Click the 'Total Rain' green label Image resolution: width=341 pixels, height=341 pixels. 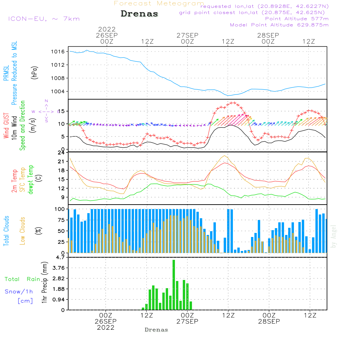23,279
